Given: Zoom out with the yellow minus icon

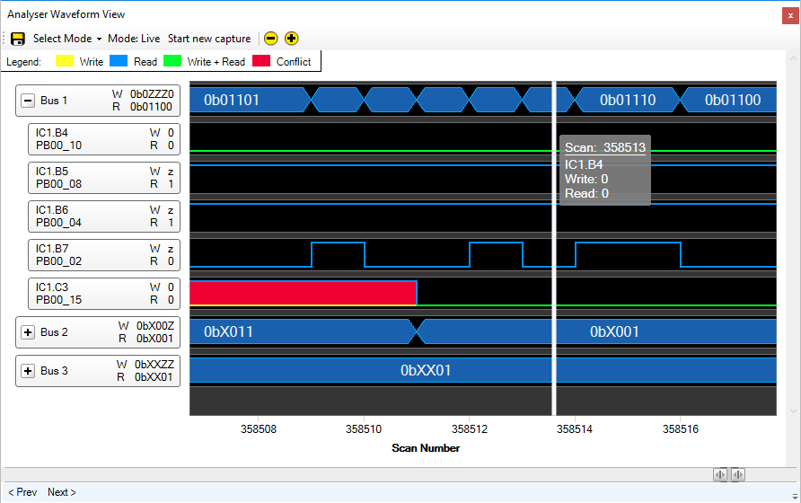Looking at the screenshot, I should (x=271, y=39).
